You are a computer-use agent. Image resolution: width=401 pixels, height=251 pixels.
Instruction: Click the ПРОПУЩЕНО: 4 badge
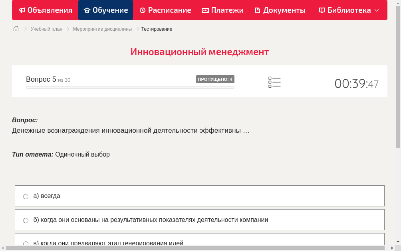tap(215, 79)
